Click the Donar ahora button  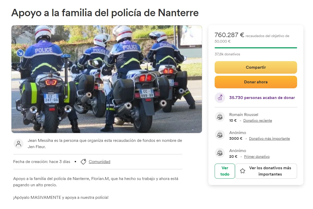256,82
